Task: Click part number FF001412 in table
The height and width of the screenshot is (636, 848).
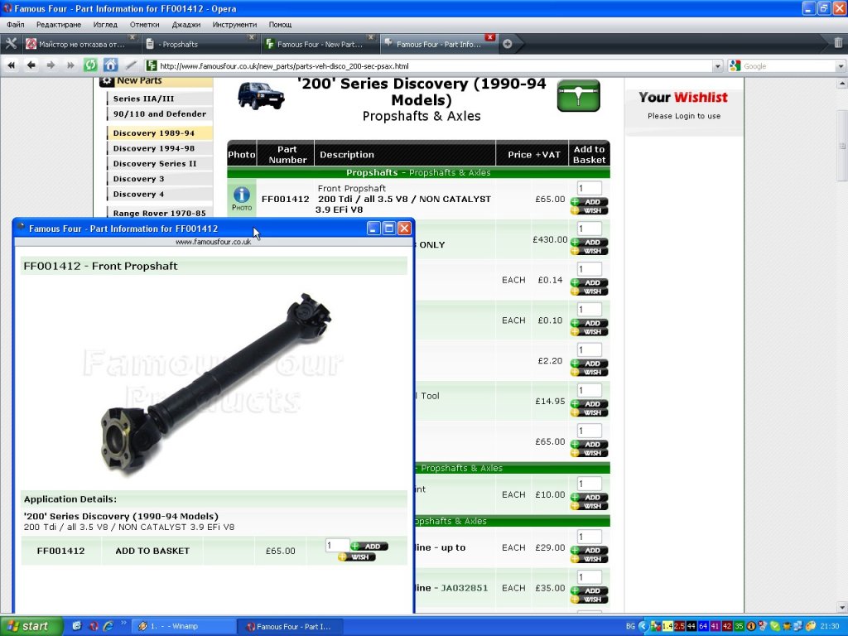Action: [285, 199]
